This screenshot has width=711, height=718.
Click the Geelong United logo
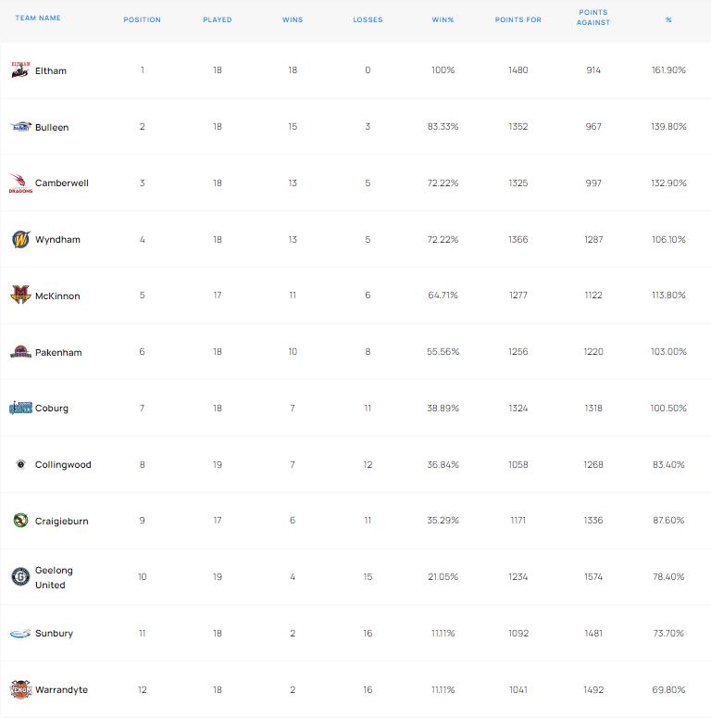pyautogui.click(x=20, y=577)
